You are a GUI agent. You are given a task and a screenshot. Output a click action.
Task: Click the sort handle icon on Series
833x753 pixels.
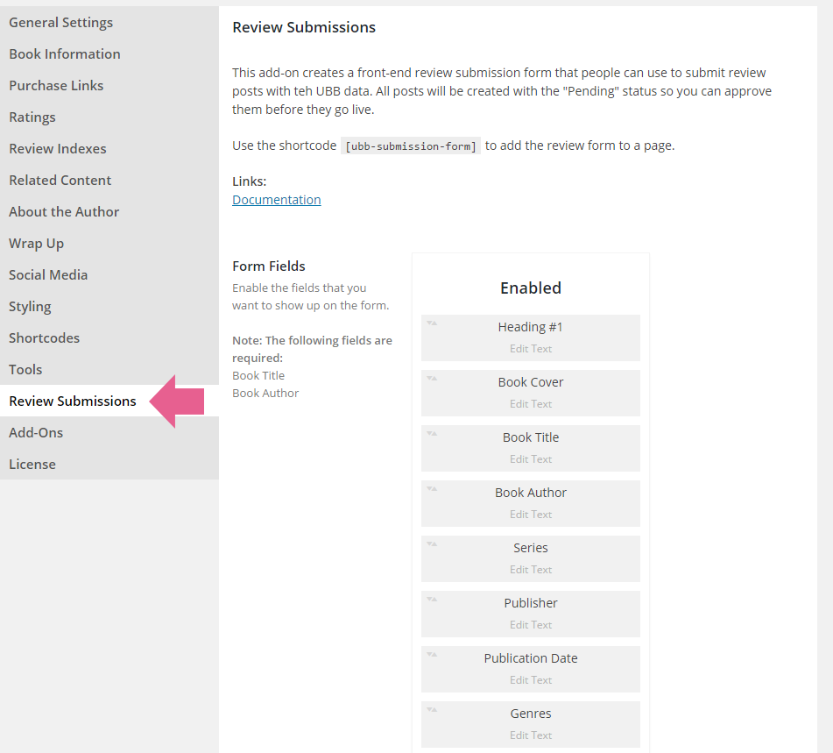(x=432, y=544)
